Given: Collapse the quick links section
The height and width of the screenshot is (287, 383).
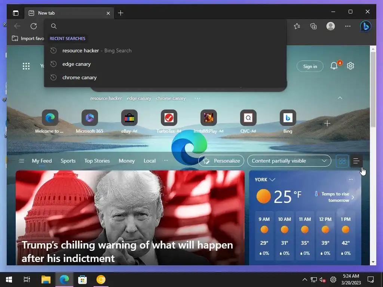Looking at the screenshot, I should 340,98.
